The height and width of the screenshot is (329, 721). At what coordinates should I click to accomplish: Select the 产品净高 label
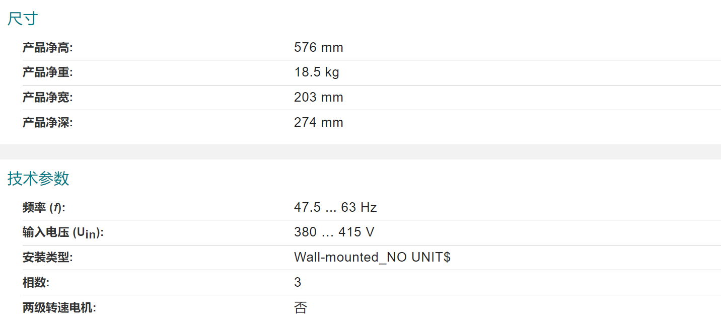coord(48,48)
